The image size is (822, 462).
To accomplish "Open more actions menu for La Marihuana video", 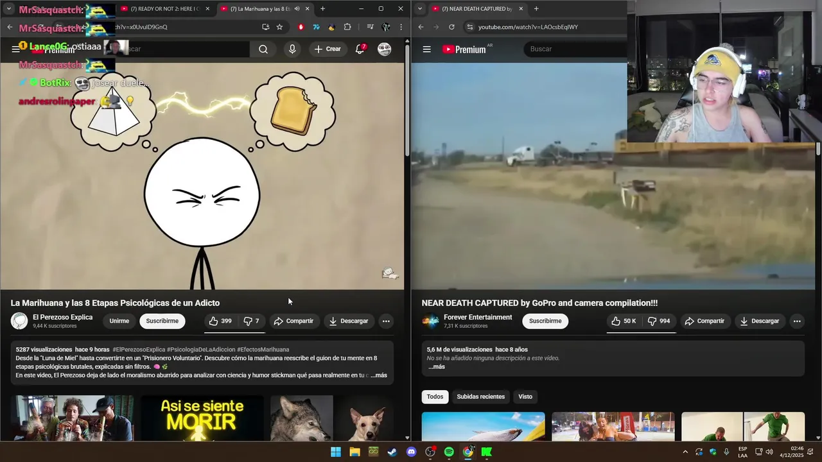I will point(386,321).
